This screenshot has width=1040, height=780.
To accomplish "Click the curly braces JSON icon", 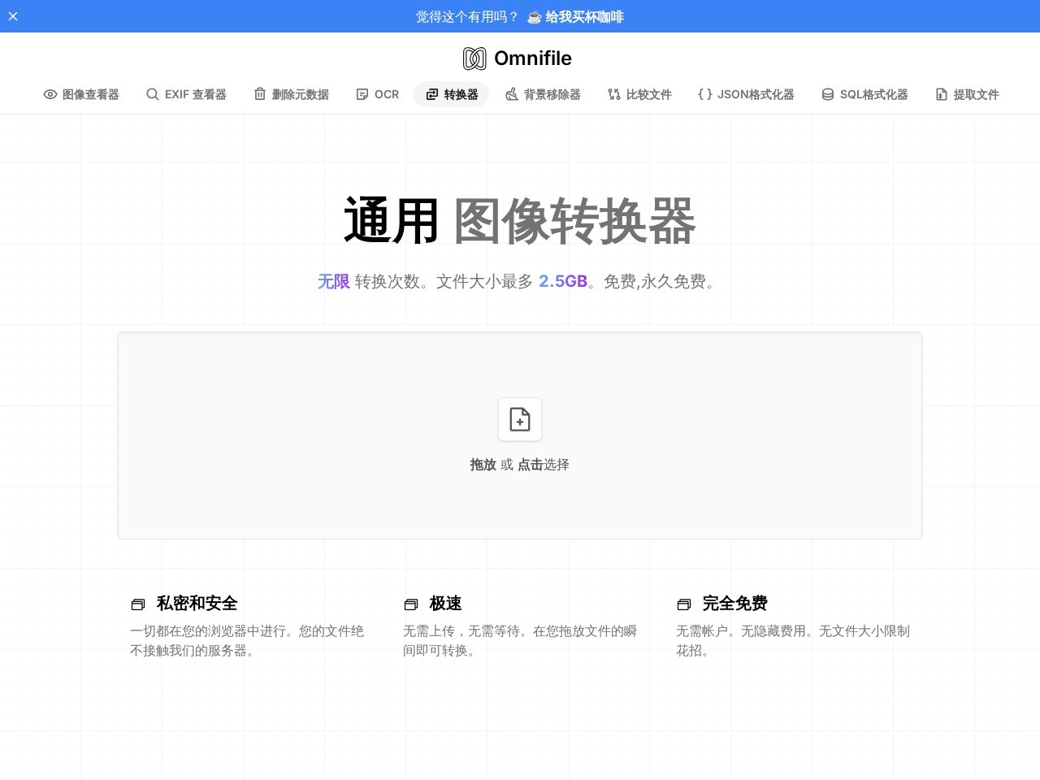I will coord(705,94).
